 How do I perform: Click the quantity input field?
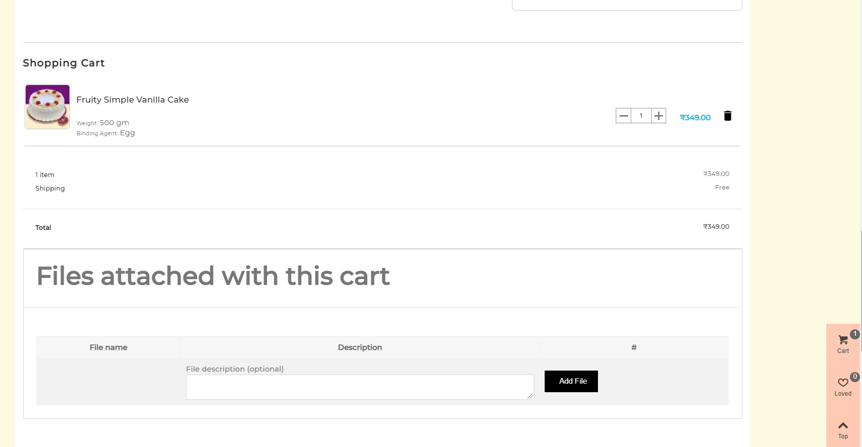point(641,116)
